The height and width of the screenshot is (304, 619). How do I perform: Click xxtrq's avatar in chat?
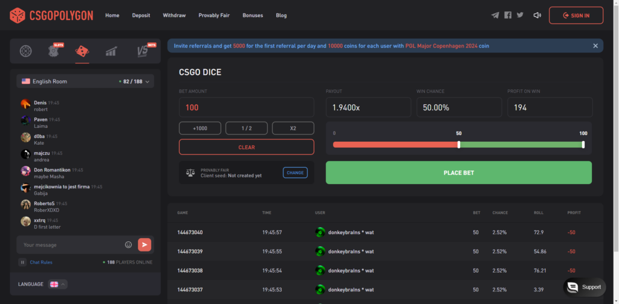[x=25, y=221]
